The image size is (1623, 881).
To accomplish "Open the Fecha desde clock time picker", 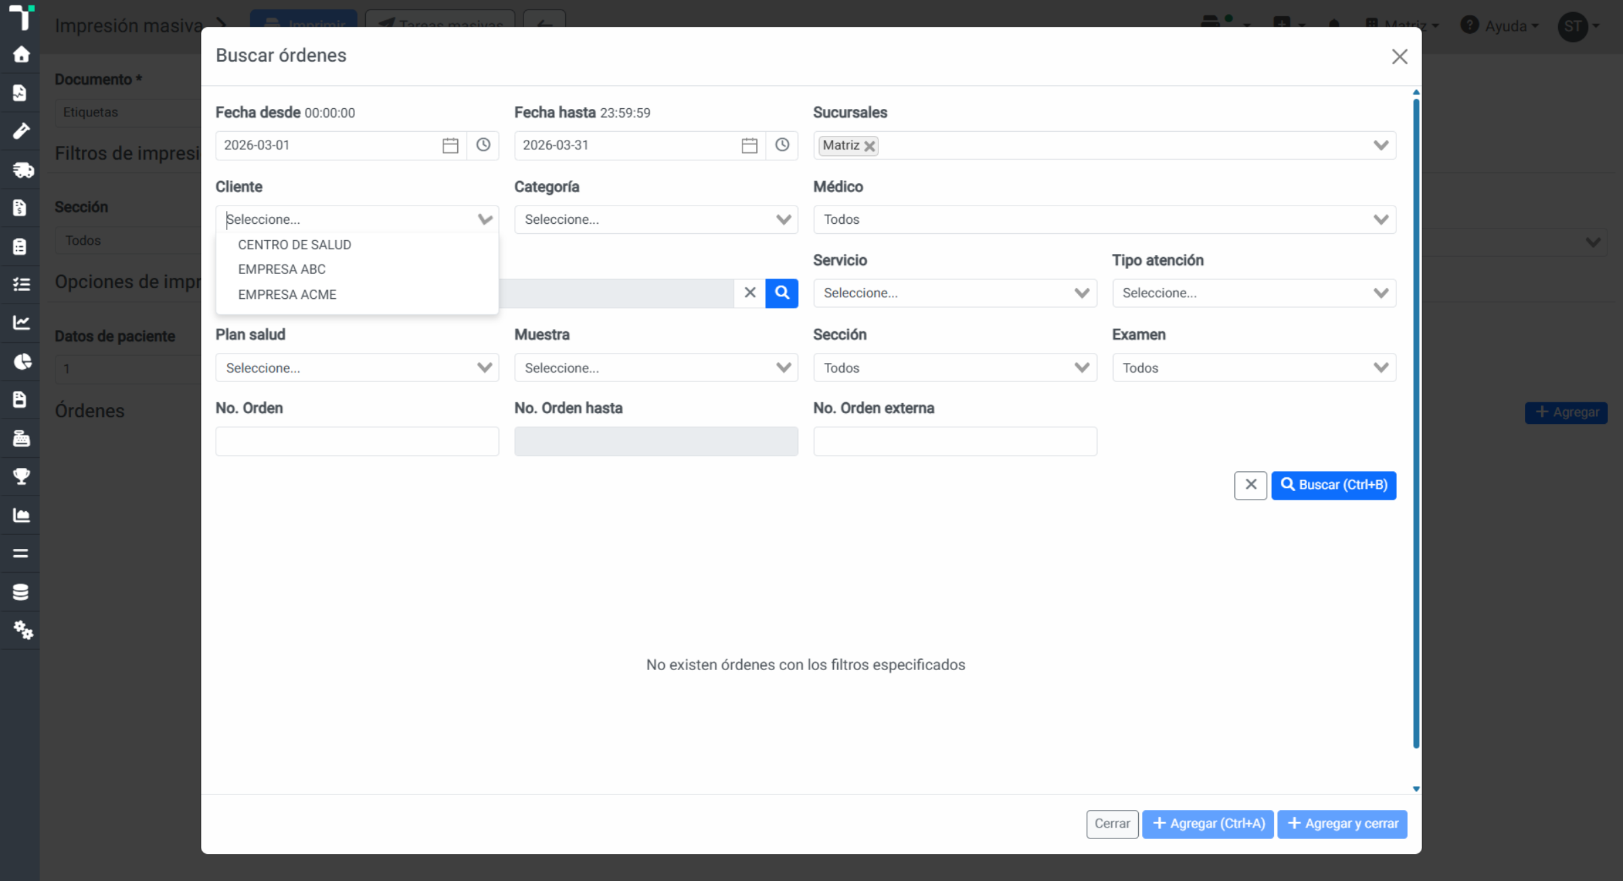I will (483, 145).
